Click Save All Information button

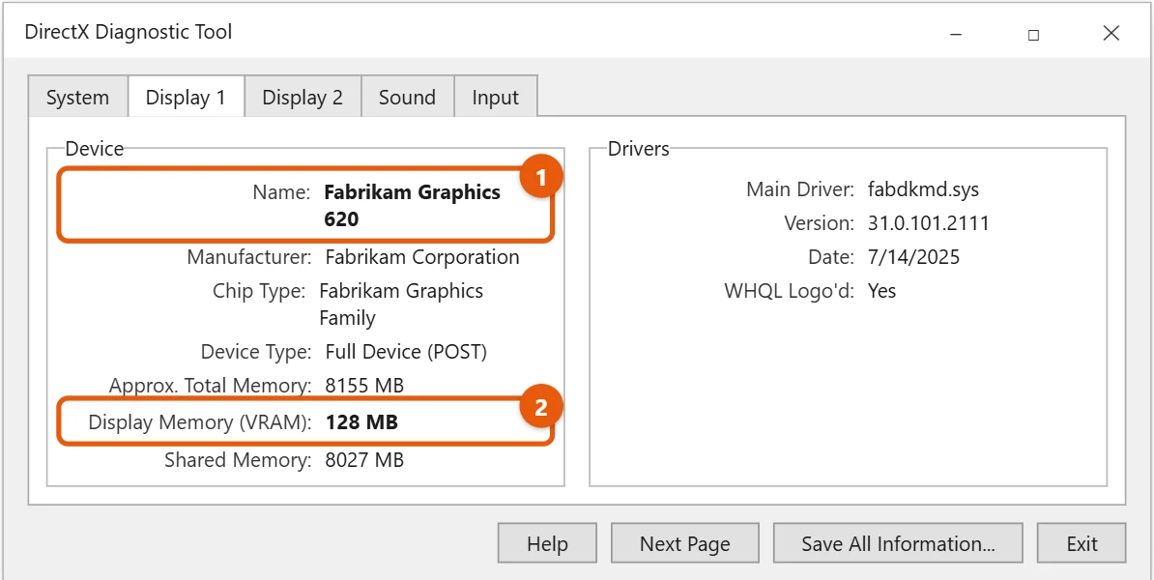click(898, 544)
